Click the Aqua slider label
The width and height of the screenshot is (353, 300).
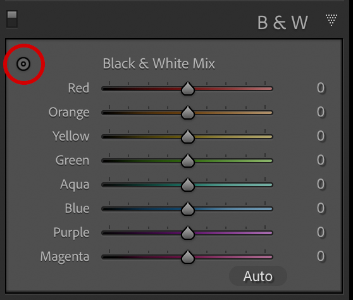(x=75, y=185)
